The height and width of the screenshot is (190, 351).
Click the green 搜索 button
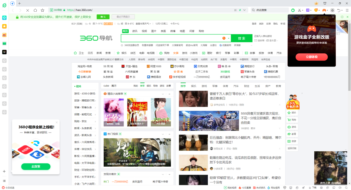point(241,38)
